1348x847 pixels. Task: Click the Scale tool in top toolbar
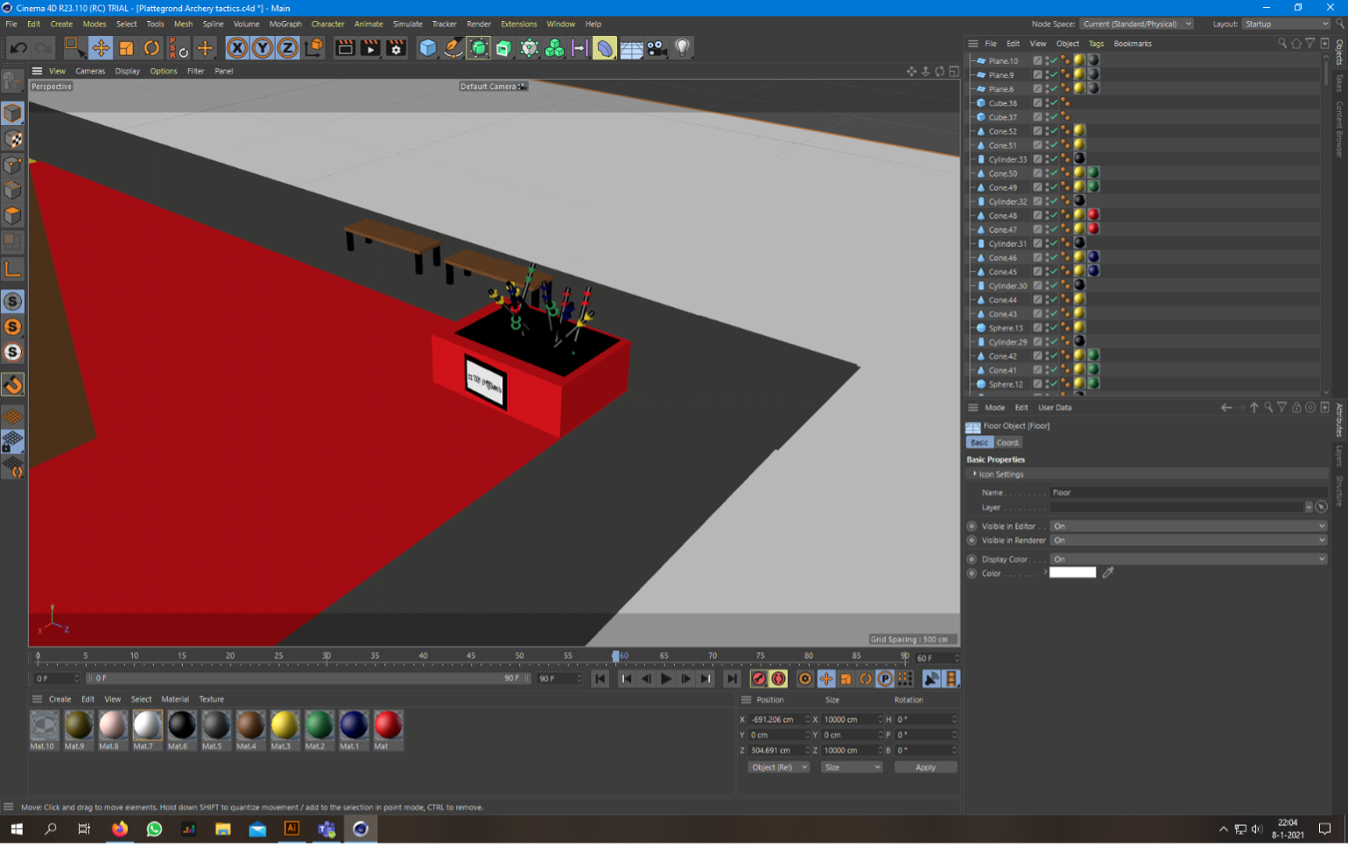[x=126, y=48]
